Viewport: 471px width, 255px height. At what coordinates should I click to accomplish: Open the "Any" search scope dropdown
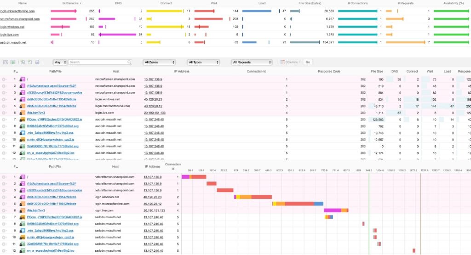(x=60, y=62)
